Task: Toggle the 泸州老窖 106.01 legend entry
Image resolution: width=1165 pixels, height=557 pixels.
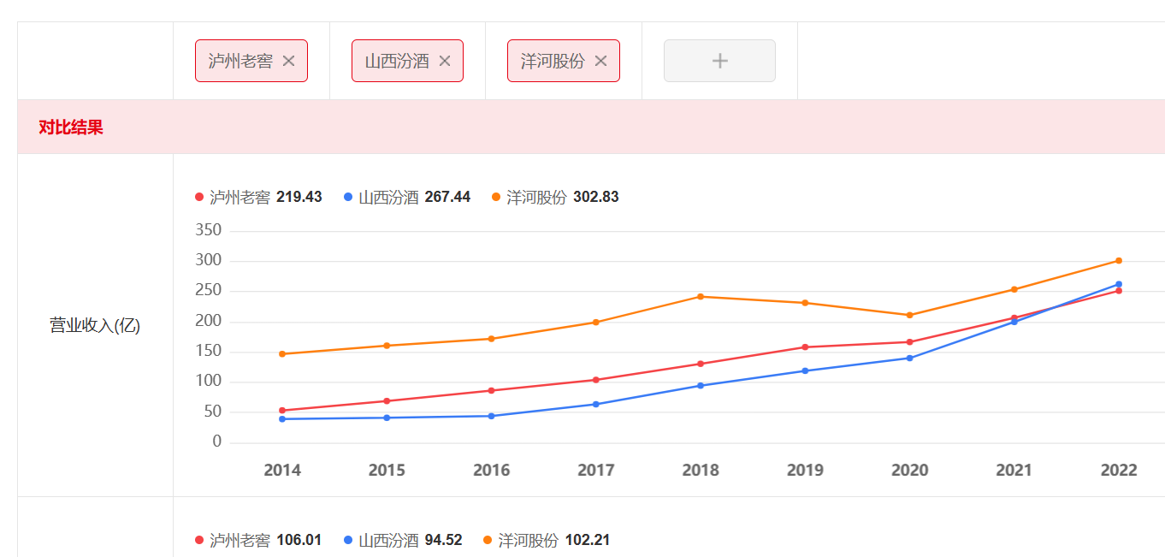Action: pos(258,540)
